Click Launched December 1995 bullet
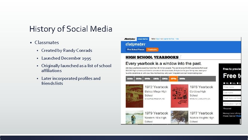Image resolution: width=248 pixels, height=140 pixels. (x=66, y=58)
